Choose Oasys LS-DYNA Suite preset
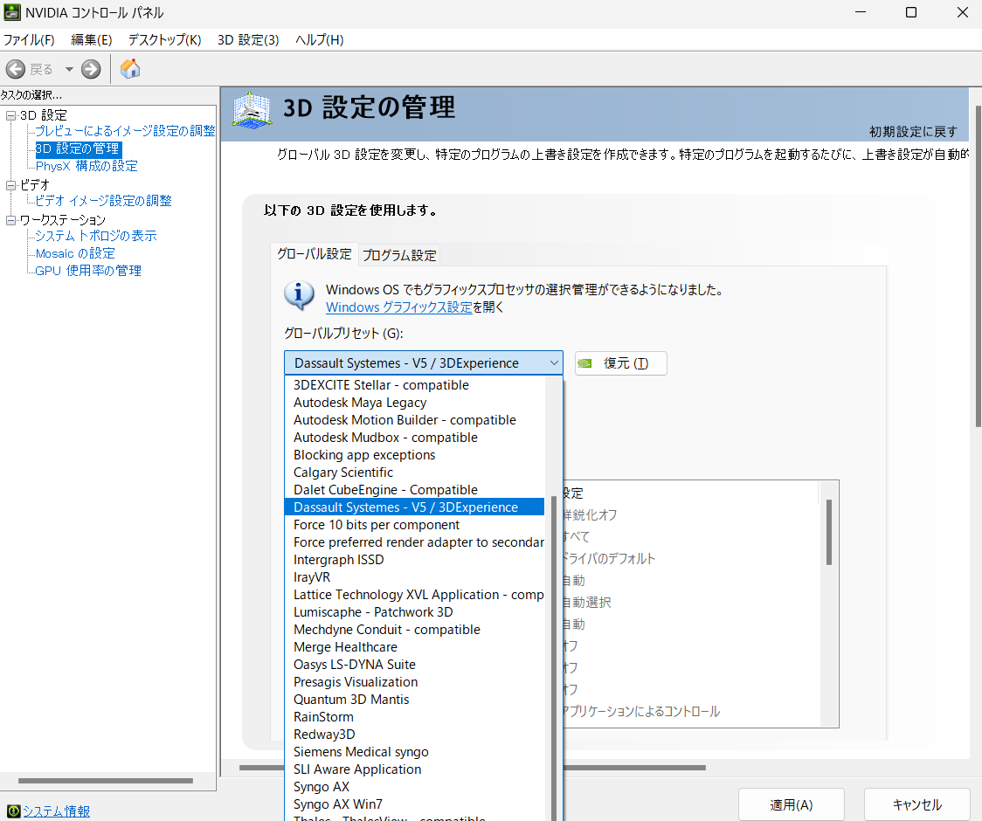The height and width of the screenshot is (821, 982). (415, 665)
